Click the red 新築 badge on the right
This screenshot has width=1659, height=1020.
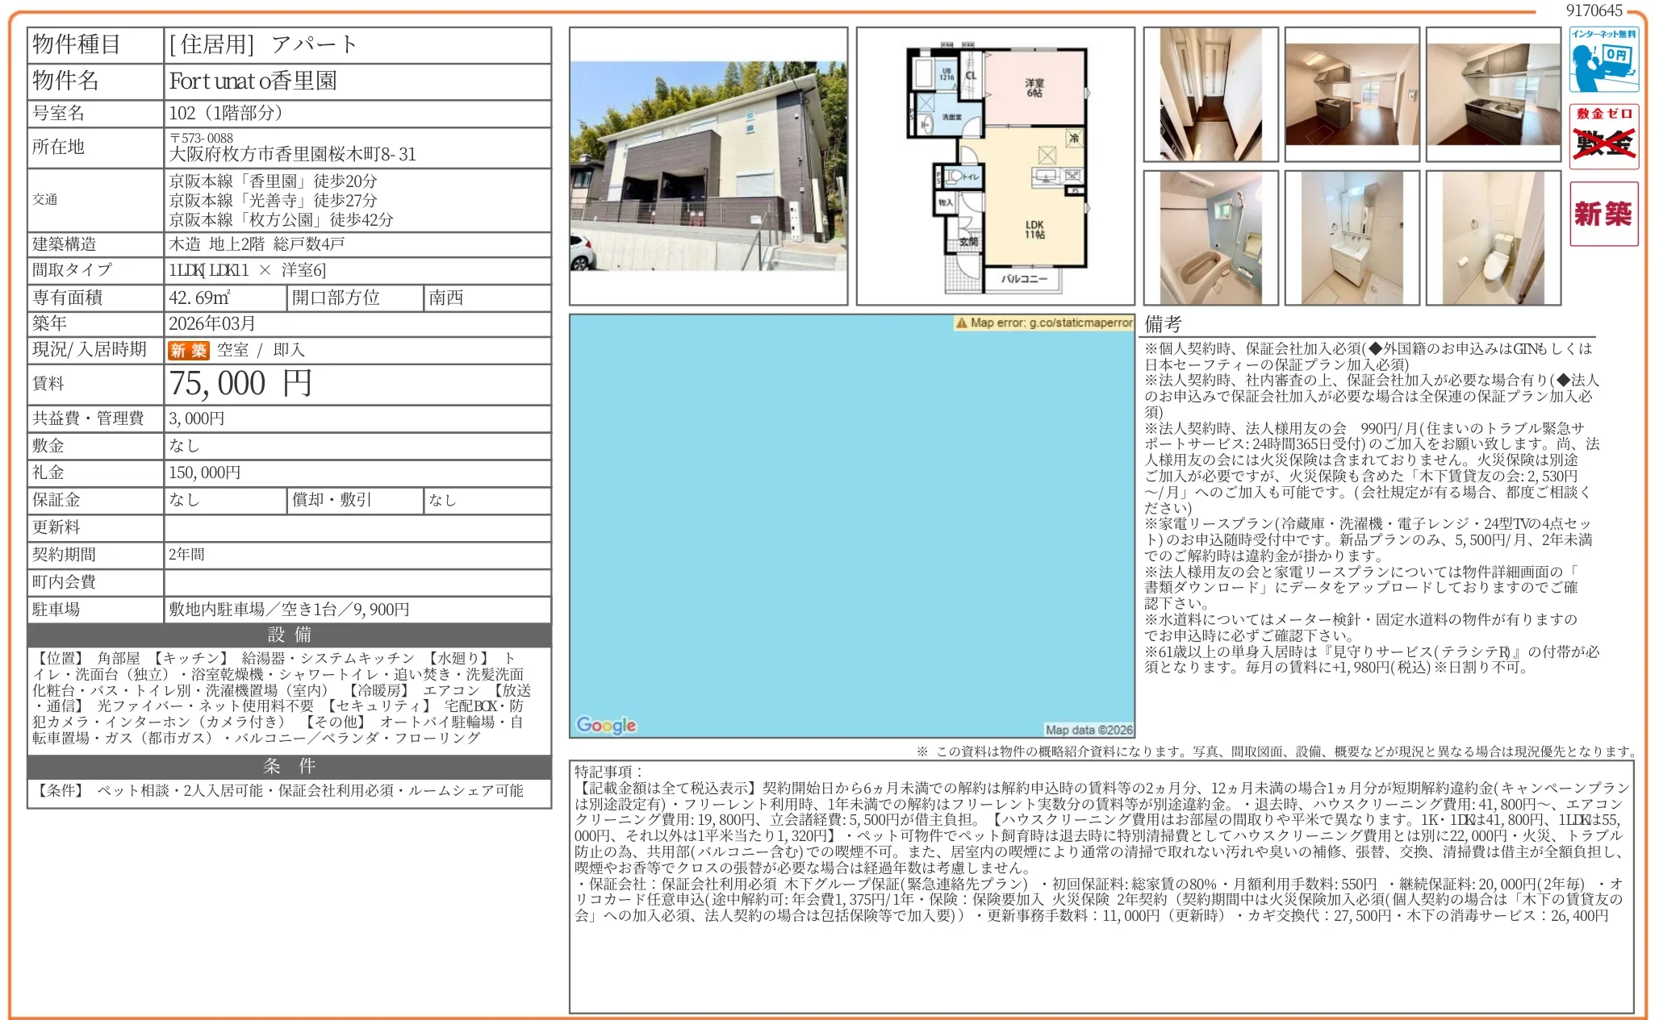coord(1603,214)
